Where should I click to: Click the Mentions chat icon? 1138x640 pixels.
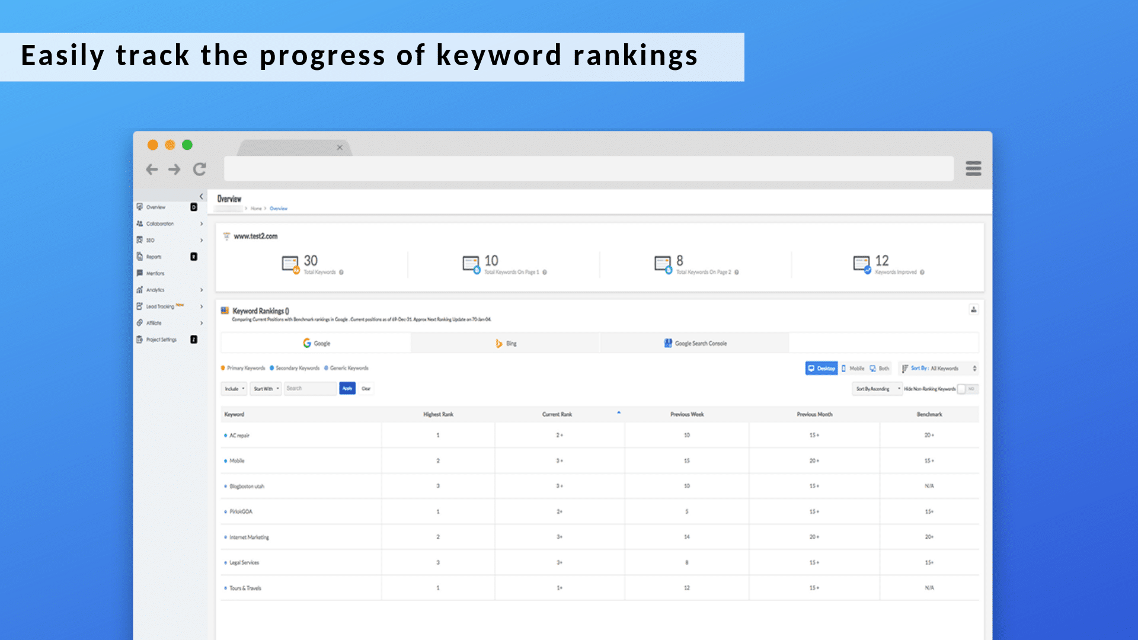coord(140,273)
